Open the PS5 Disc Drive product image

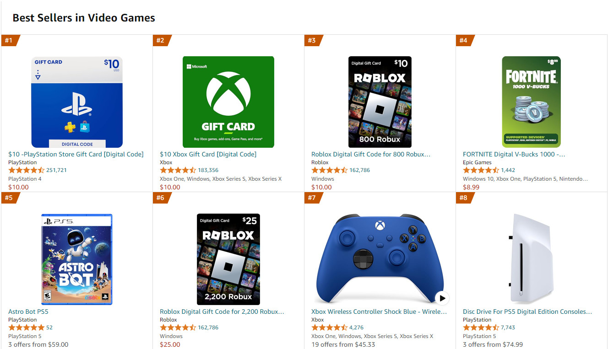(531, 259)
